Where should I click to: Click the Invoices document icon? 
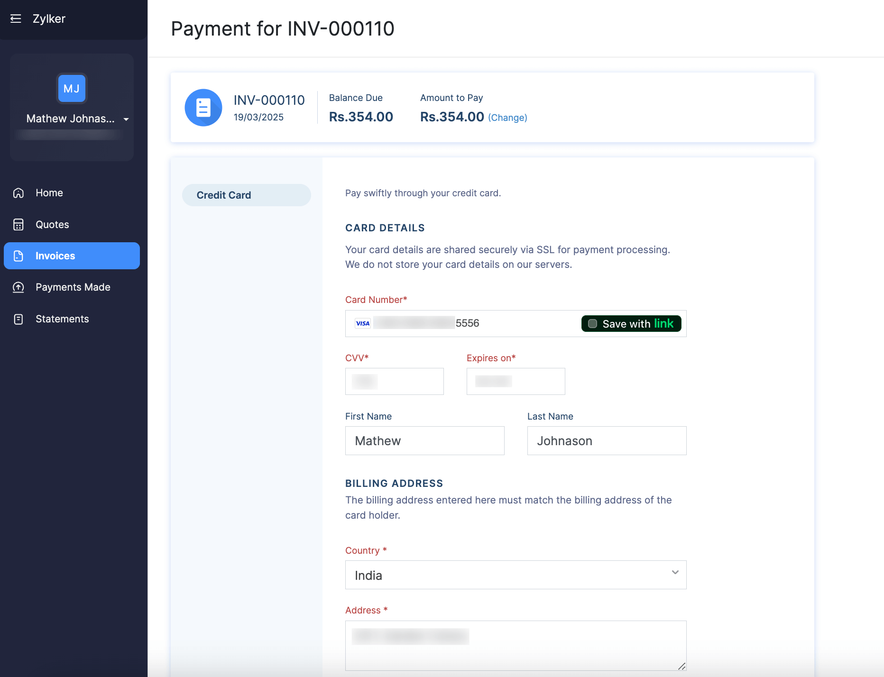[18, 256]
